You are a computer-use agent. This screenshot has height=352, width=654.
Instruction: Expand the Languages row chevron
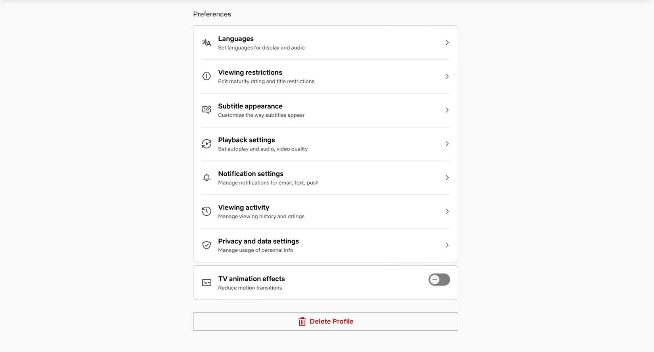(x=447, y=42)
